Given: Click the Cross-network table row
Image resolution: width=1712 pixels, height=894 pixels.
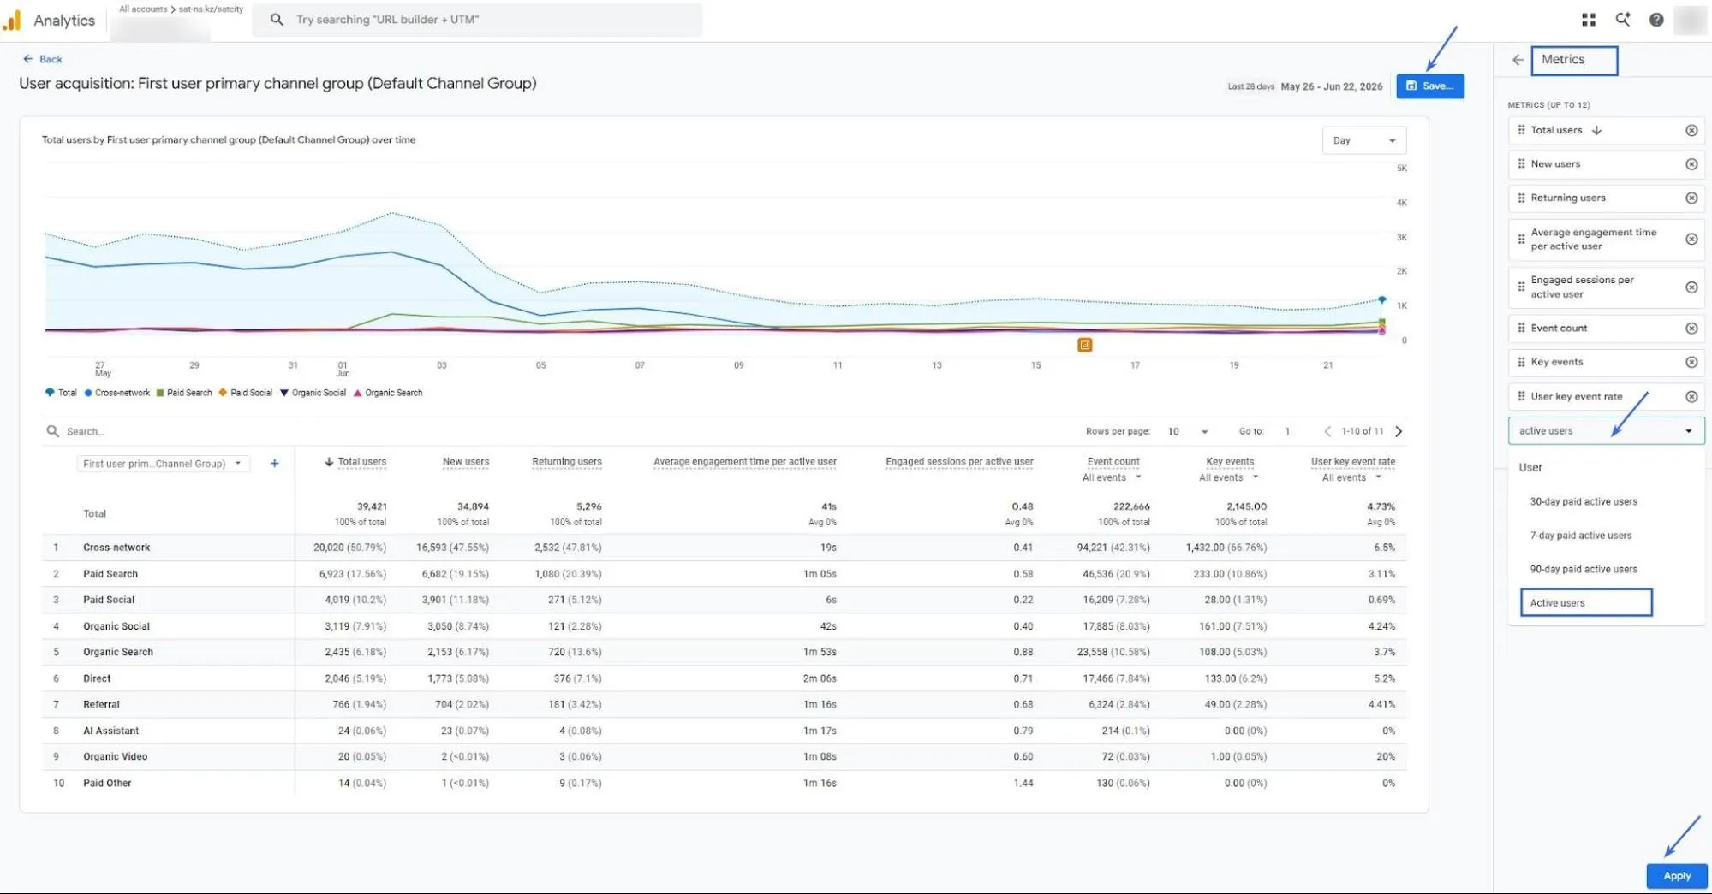Looking at the screenshot, I should [724, 548].
